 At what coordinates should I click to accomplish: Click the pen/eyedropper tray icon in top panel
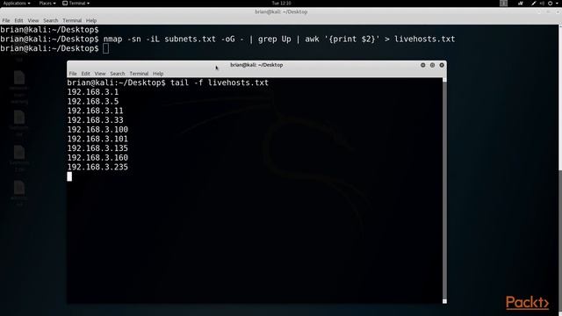[x=534, y=4]
